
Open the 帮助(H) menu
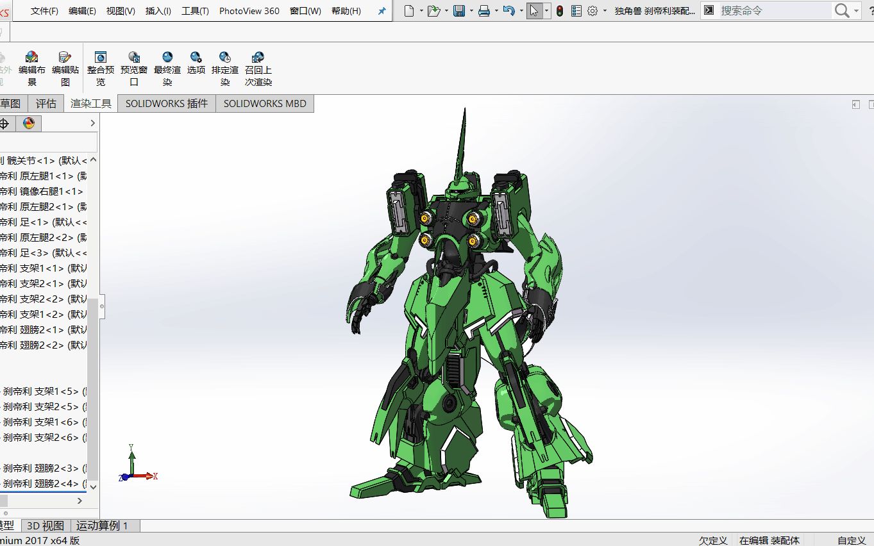(346, 11)
